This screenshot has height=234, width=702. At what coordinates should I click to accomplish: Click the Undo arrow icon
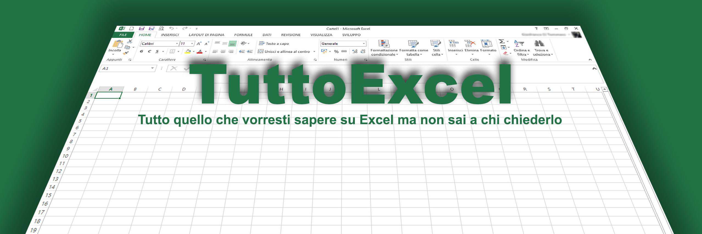coord(172,28)
